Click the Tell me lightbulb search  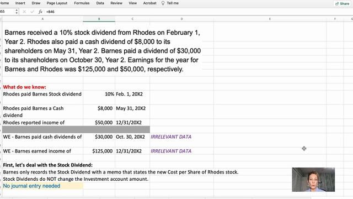point(170,3)
